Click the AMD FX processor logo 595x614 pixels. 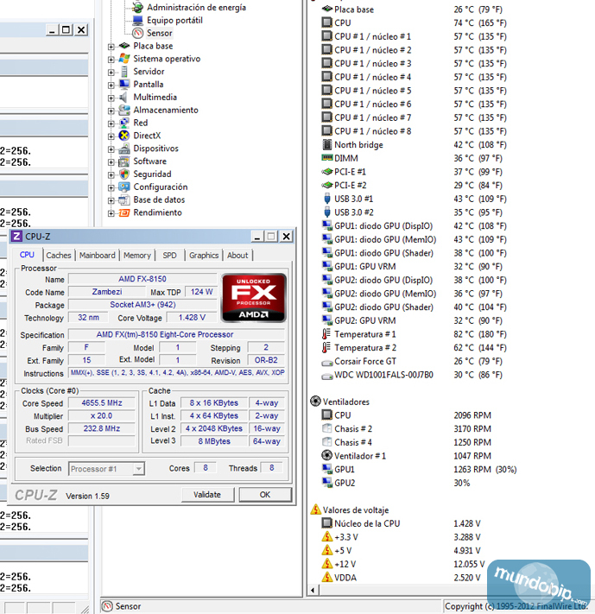pyautogui.click(x=253, y=298)
